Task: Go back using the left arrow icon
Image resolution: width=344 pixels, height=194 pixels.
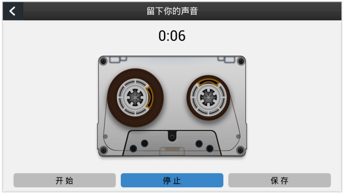Action: tap(13, 11)
